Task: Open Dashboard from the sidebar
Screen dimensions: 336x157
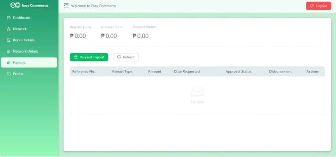Action: coord(29,18)
